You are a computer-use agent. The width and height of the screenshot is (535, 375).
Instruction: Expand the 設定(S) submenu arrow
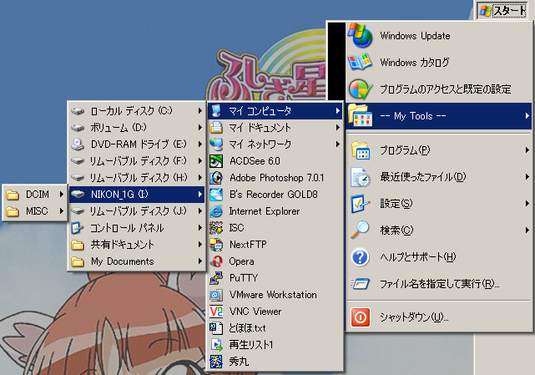coord(527,203)
